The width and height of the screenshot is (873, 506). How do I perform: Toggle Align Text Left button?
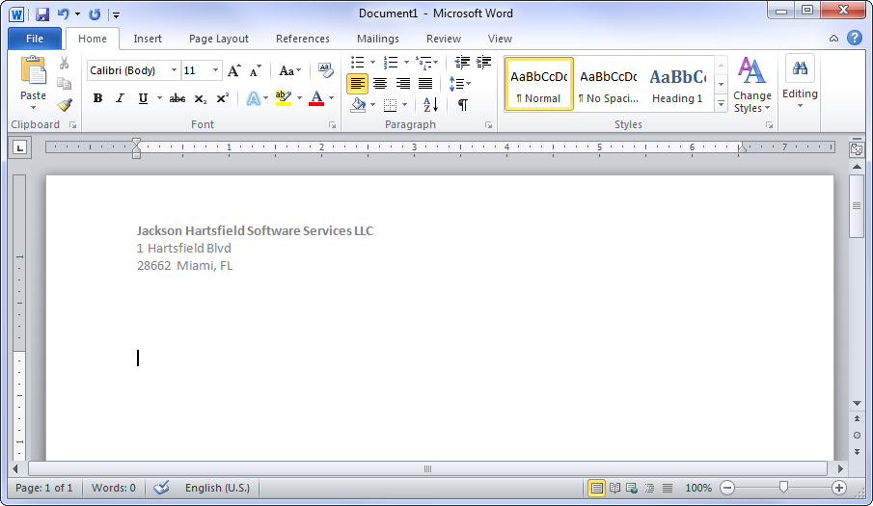pyautogui.click(x=358, y=84)
